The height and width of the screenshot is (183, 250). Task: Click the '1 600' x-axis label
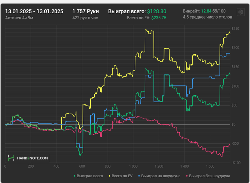pyautogui.click(x=210, y=166)
